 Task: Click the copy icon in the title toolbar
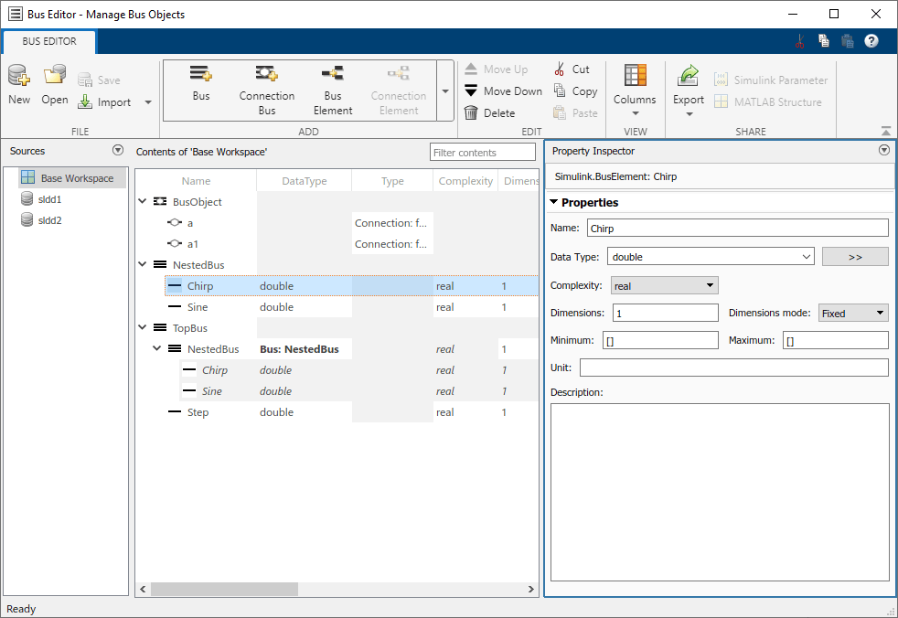pos(824,40)
